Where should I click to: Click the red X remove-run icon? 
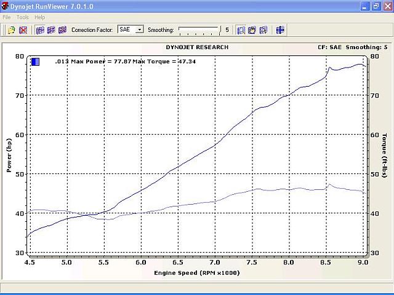coord(23,30)
